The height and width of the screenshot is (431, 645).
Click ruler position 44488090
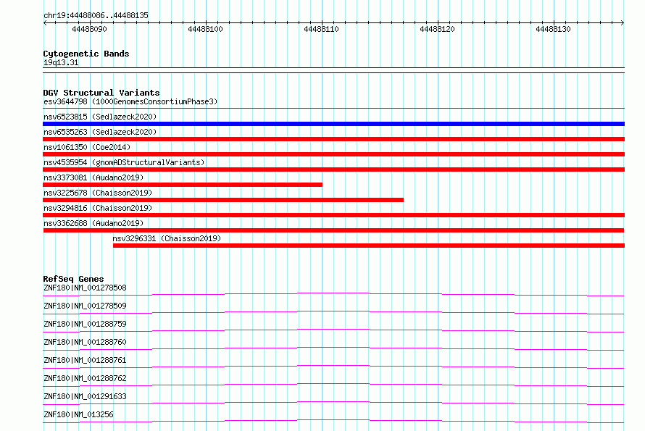click(89, 29)
